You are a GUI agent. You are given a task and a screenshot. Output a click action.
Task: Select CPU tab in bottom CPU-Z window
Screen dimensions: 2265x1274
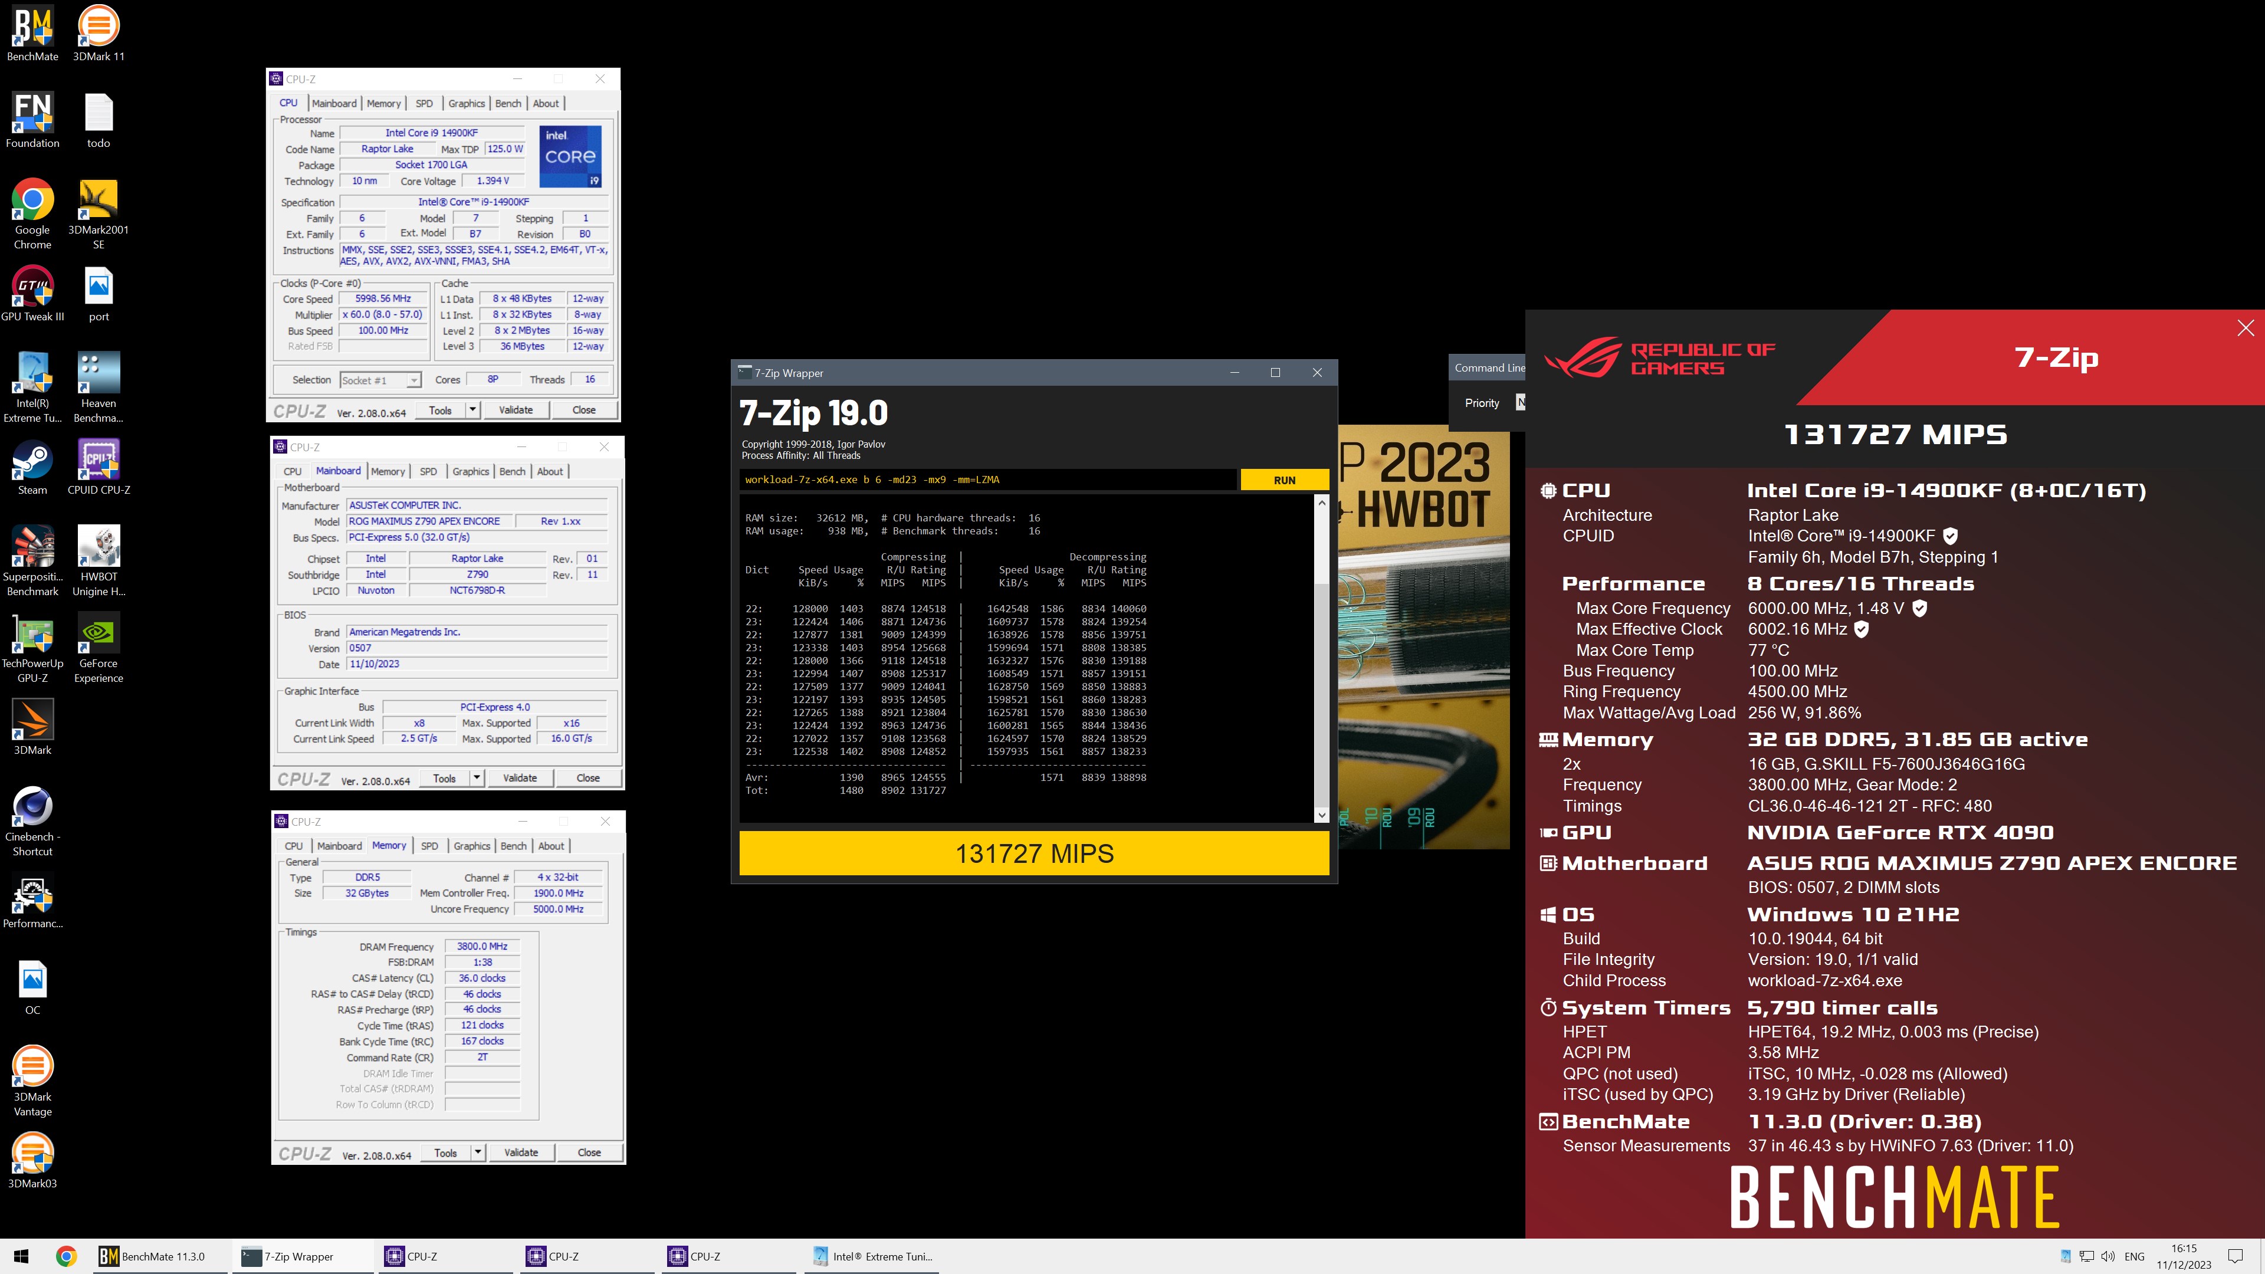point(294,846)
